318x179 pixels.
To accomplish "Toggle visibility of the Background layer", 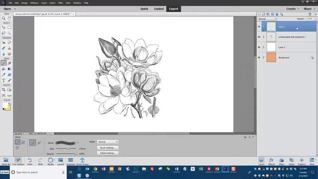I will (x=259, y=58).
